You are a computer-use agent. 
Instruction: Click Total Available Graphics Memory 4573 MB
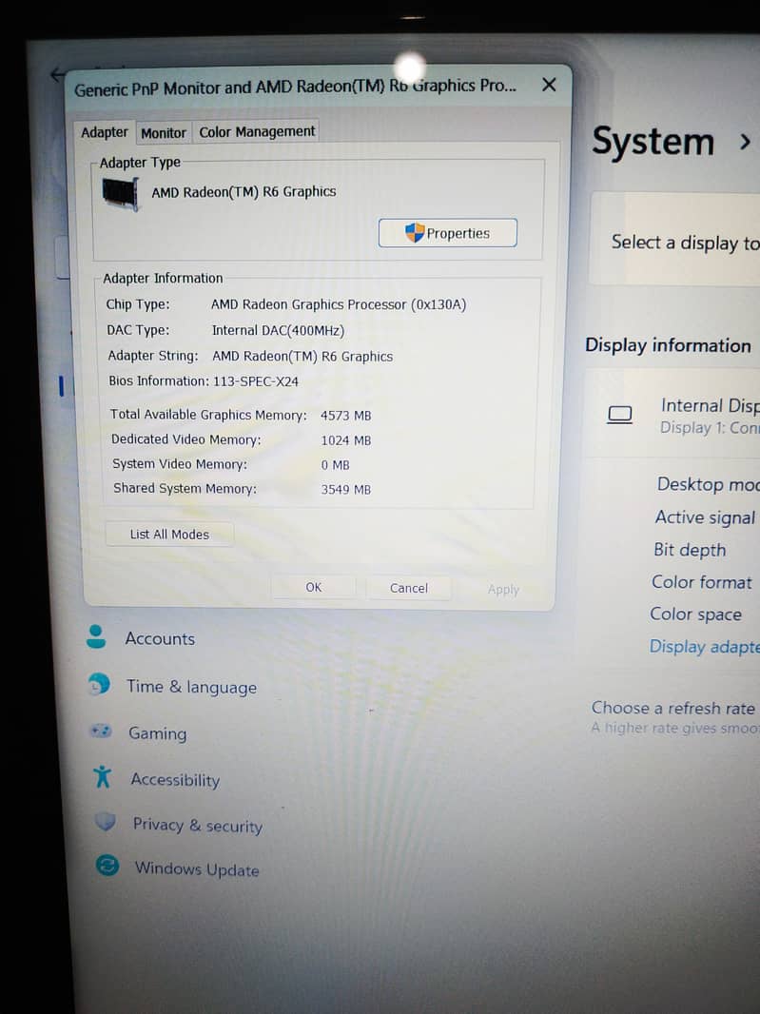[x=345, y=416]
